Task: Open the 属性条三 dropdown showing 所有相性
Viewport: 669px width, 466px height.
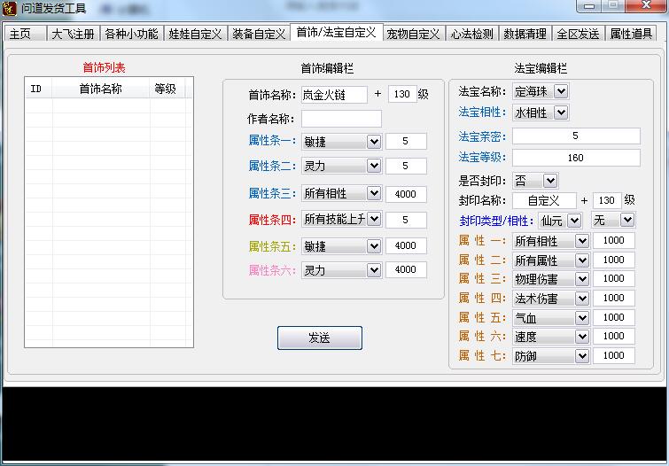Action: (x=373, y=194)
